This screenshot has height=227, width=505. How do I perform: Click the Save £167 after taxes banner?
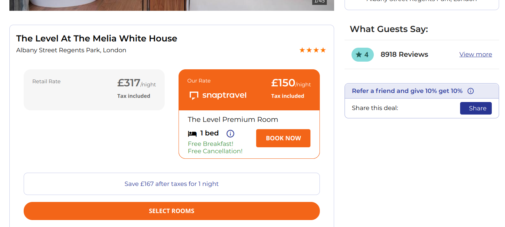[x=172, y=184]
